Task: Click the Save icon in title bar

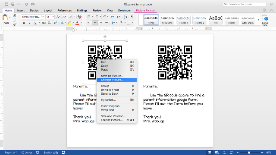Action: point(13,4)
